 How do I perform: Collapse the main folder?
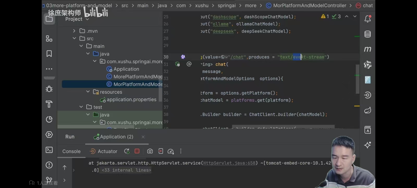click(81, 46)
